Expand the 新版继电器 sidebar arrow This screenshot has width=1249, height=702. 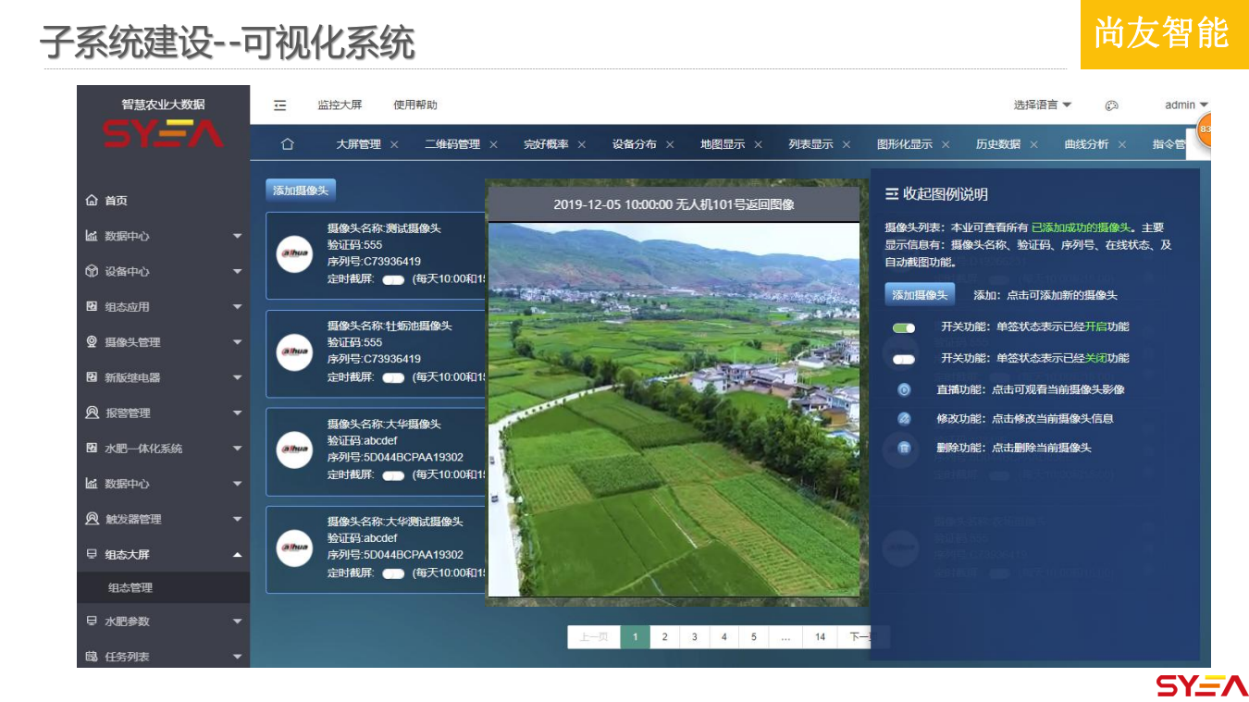(x=237, y=378)
